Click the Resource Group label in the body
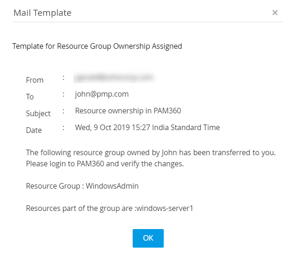This screenshot has width=295, height=269. tap(53, 186)
